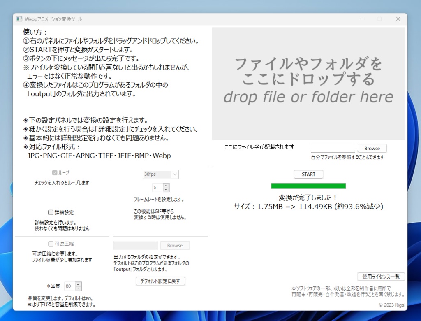Open the 30fps frame rate dropdown
Screen dimensions: 421x321
[x=160, y=174]
